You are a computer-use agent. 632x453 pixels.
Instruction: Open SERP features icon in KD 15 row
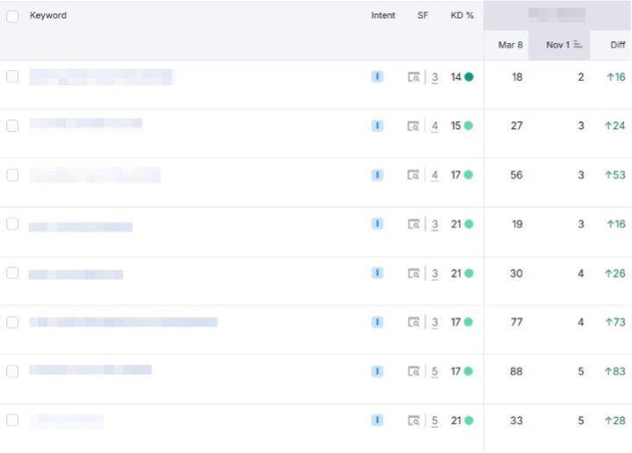tap(413, 126)
